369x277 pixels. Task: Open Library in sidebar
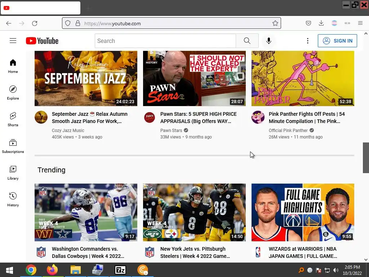[x=13, y=173]
